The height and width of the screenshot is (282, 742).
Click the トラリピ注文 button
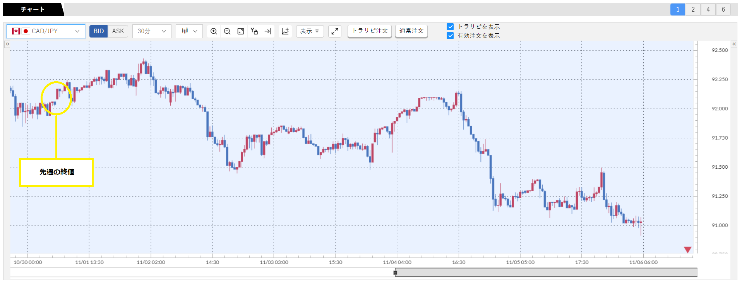coord(370,31)
